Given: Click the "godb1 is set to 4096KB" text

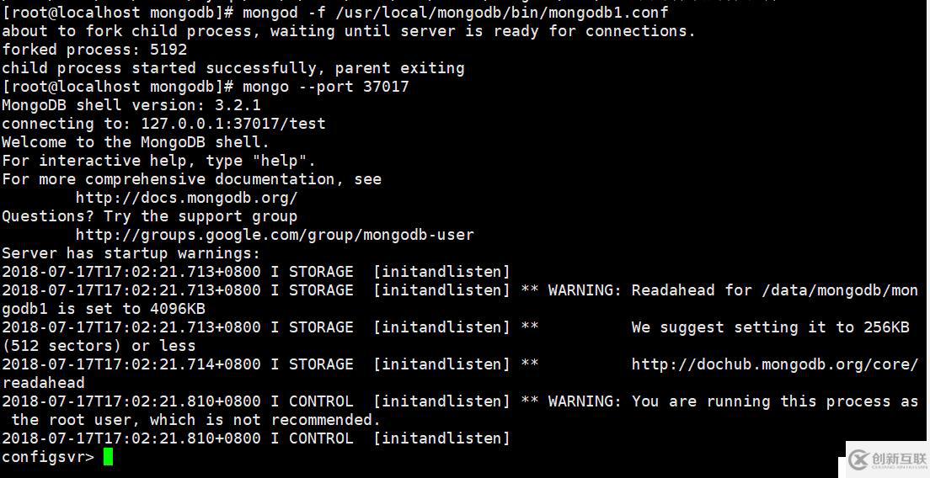Looking at the screenshot, I should (x=103, y=309).
